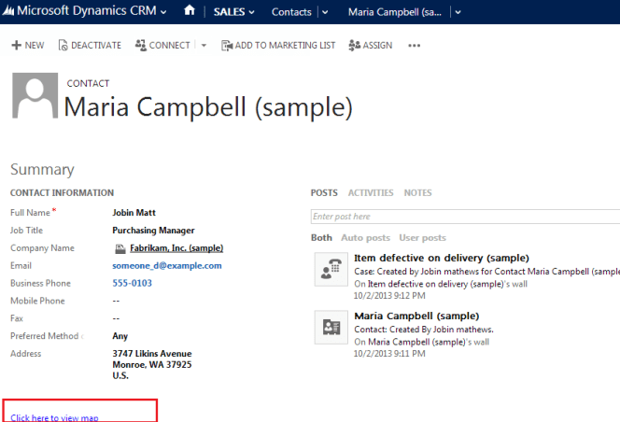
Task: Click the CONTACT INFORMATION section header
Action: coord(62,192)
